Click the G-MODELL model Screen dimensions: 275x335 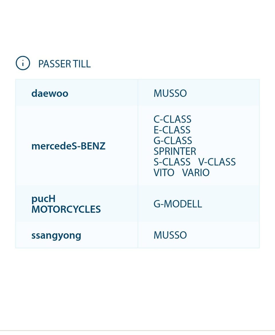pos(178,204)
